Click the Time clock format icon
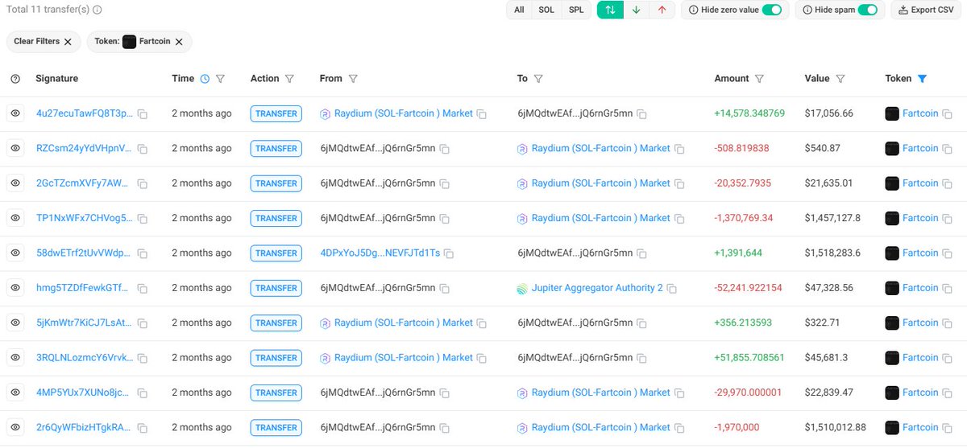The height and width of the screenshot is (448, 967). (205, 79)
